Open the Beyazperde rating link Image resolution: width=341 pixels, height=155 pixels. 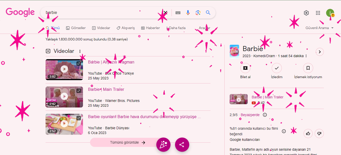point(250,115)
